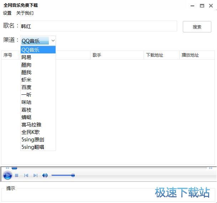
Task: Mute the speaker volume icon
Action: click(x=45, y=175)
